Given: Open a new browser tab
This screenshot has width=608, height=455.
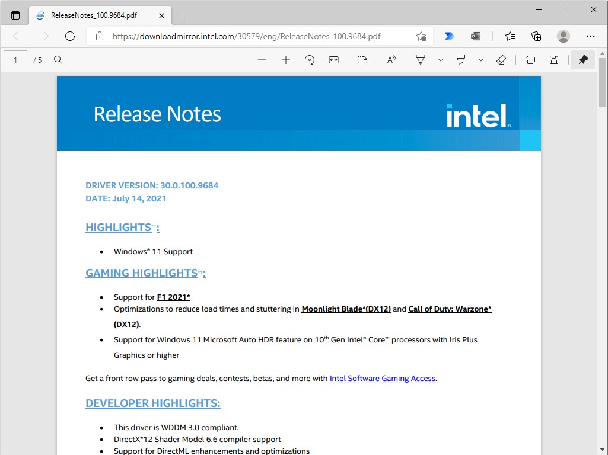Looking at the screenshot, I should [x=182, y=15].
